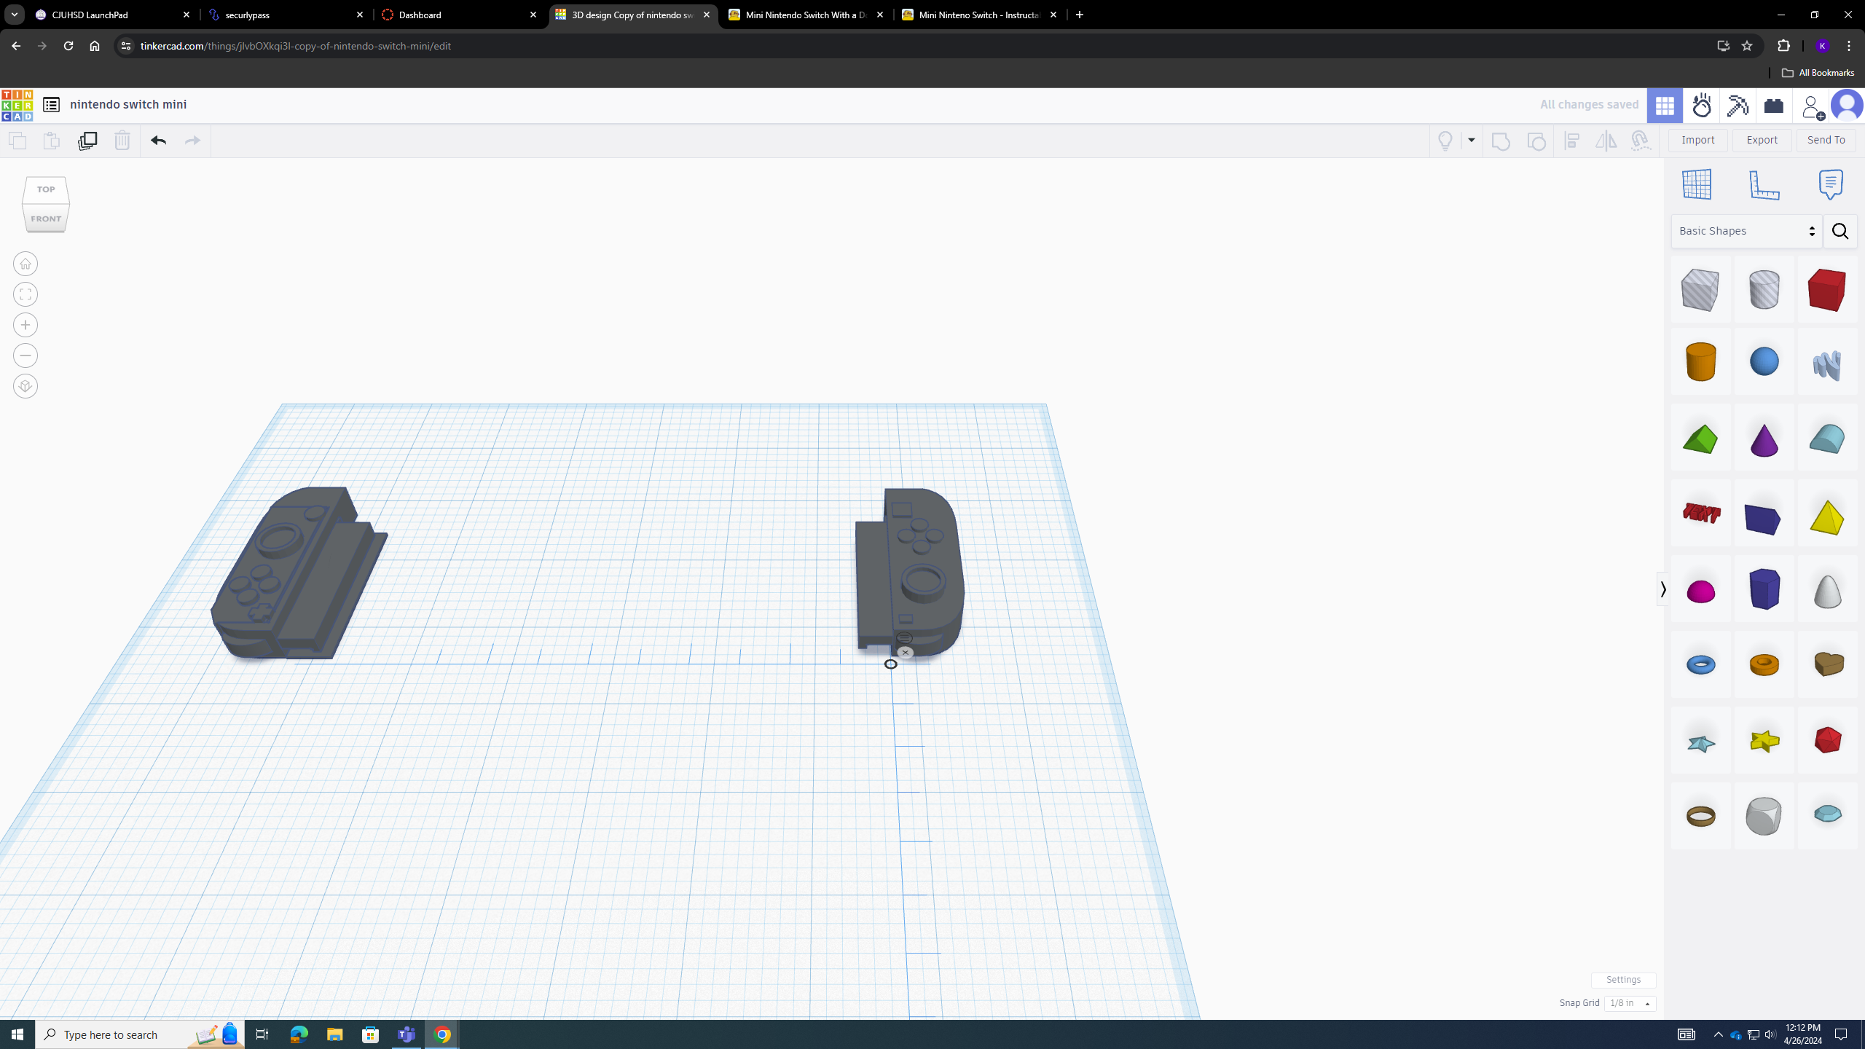Viewport: 1865px width, 1049px height.
Task: Open the Tinkercad logo home link
Action: [17, 105]
